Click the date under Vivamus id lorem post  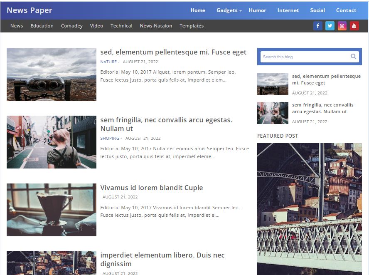point(120,197)
